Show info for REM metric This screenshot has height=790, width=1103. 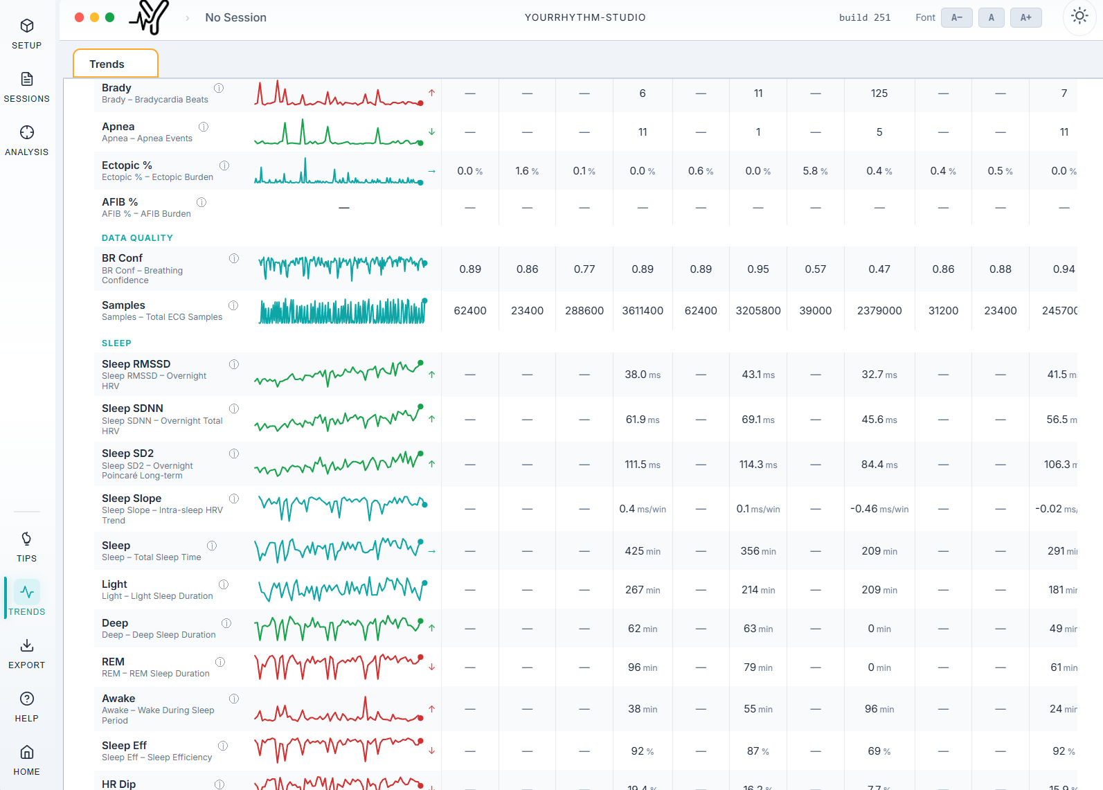tap(220, 662)
